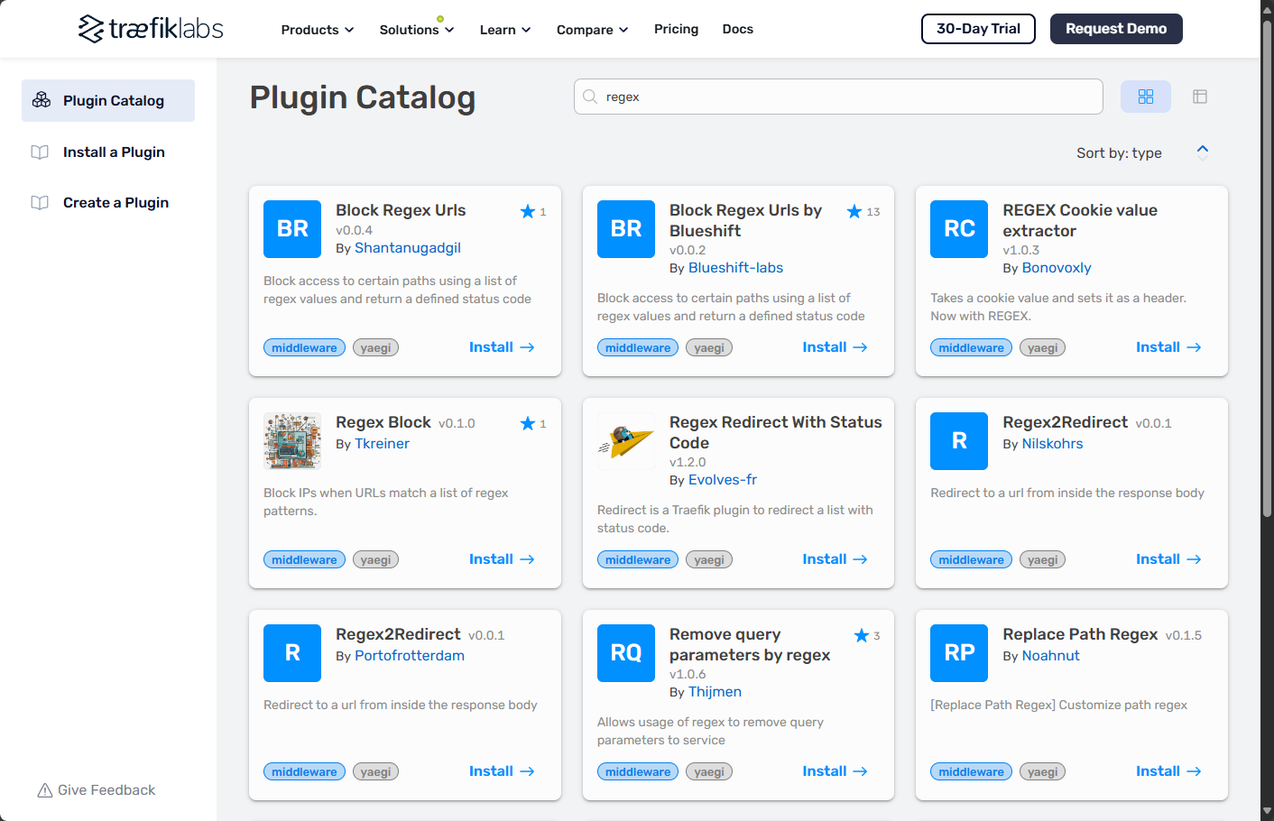Click star icon on Blueshift plugin card
Viewport: 1274px width, 821px height.
(854, 211)
